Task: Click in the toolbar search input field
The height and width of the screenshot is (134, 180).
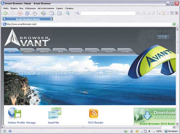Action: click(x=108, y=13)
